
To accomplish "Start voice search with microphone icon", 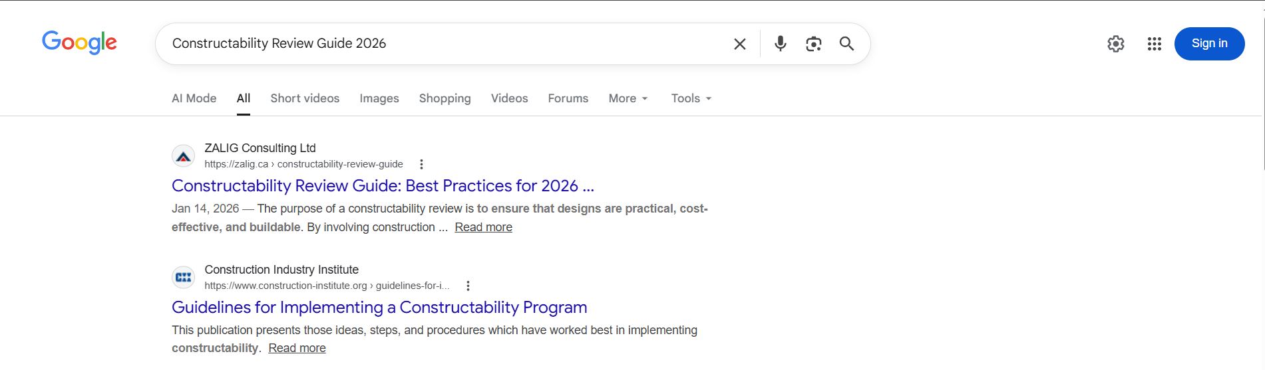I will point(781,44).
